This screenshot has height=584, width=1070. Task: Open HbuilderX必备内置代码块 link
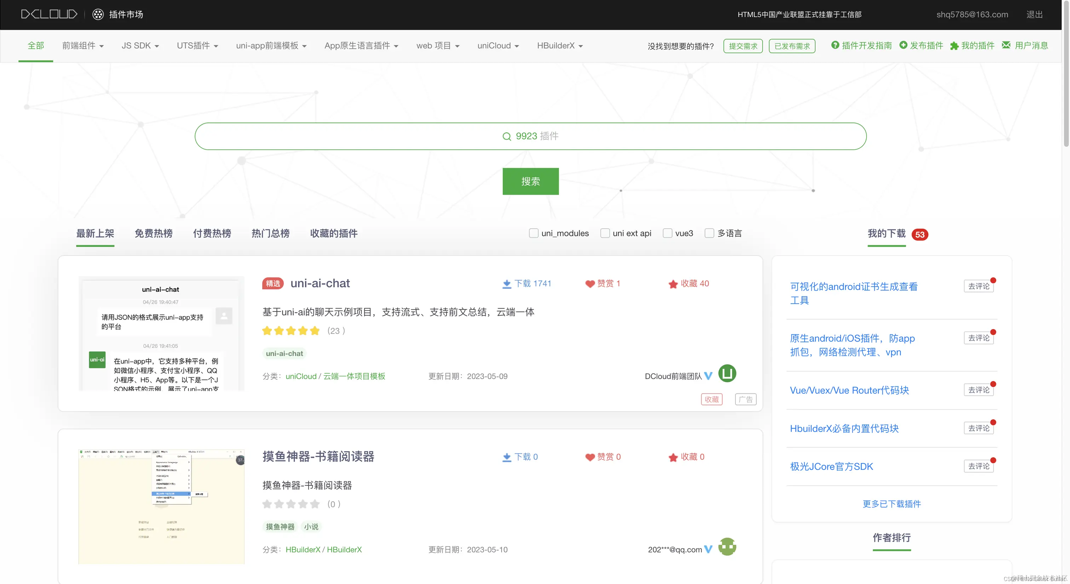[x=844, y=428]
